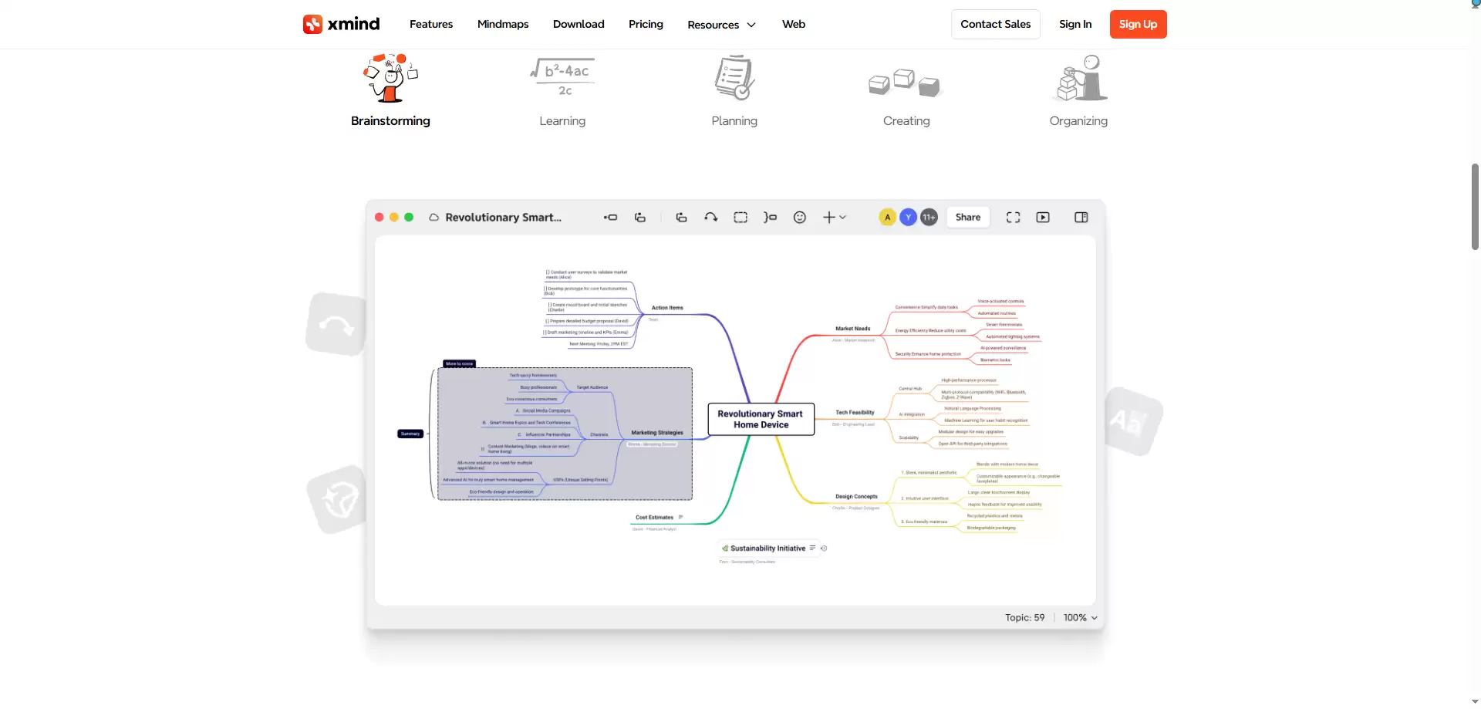This screenshot has height=709, width=1481.
Task: Select the Market Needs topic
Action: tap(852, 329)
